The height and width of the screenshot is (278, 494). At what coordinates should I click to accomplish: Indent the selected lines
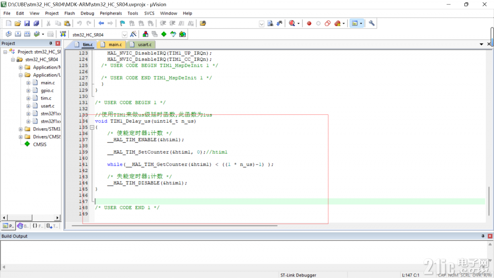tap(163, 23)
